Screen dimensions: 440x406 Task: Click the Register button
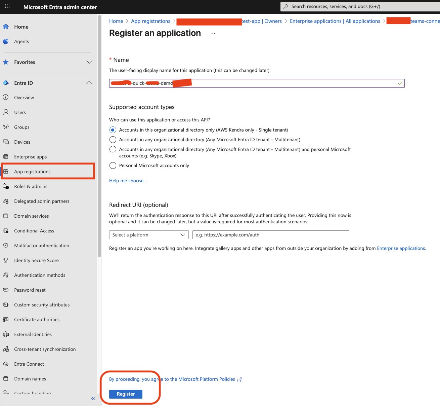(x=125, y=394)
